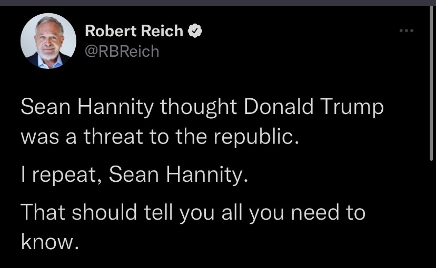This screenshot has width=436, height=268.
Task: Click the final word "know." in the tweet
Action: point(50,241)
